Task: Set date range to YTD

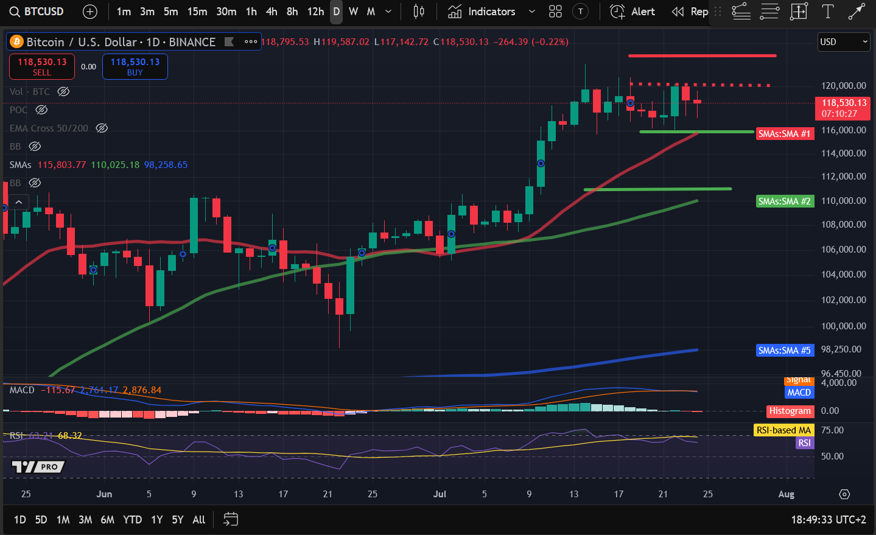Action: (132, 519)
